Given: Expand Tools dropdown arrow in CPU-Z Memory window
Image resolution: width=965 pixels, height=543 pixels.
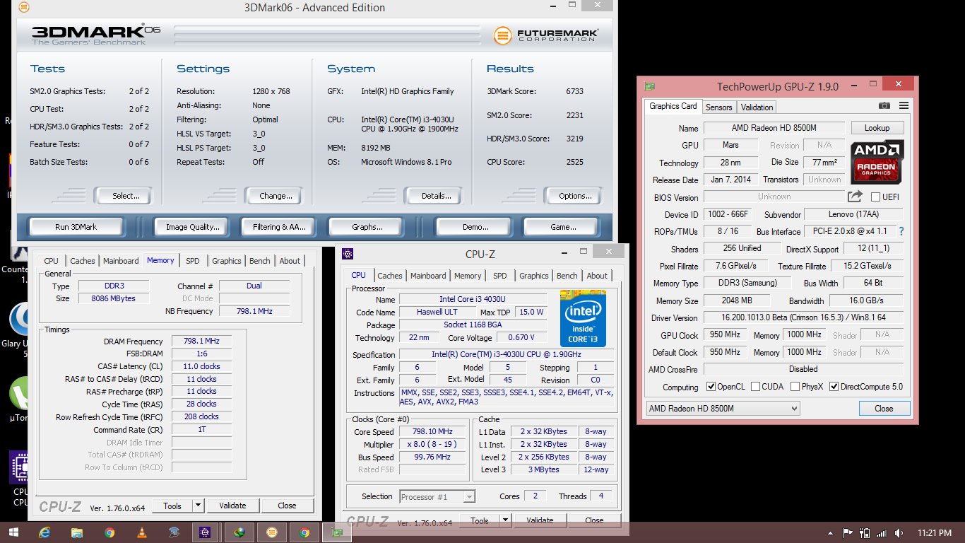Looking at the screenshot, I should click(199, 506).
